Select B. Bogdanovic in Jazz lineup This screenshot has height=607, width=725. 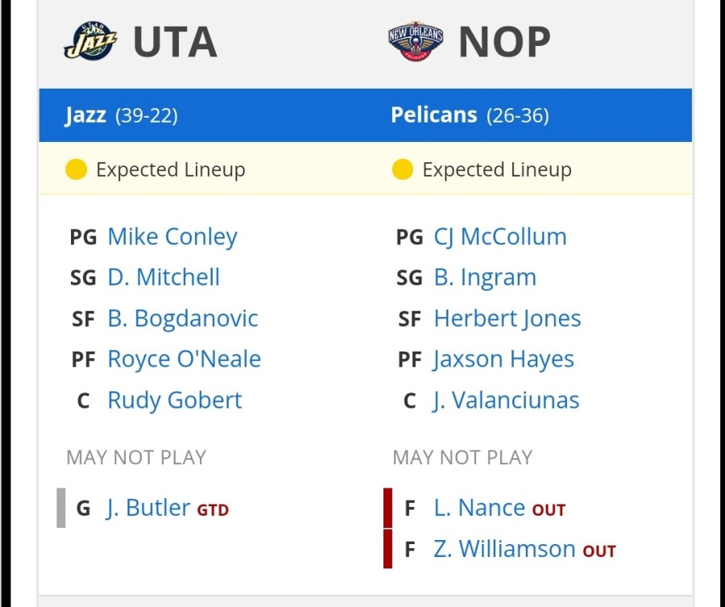point(183,318)
